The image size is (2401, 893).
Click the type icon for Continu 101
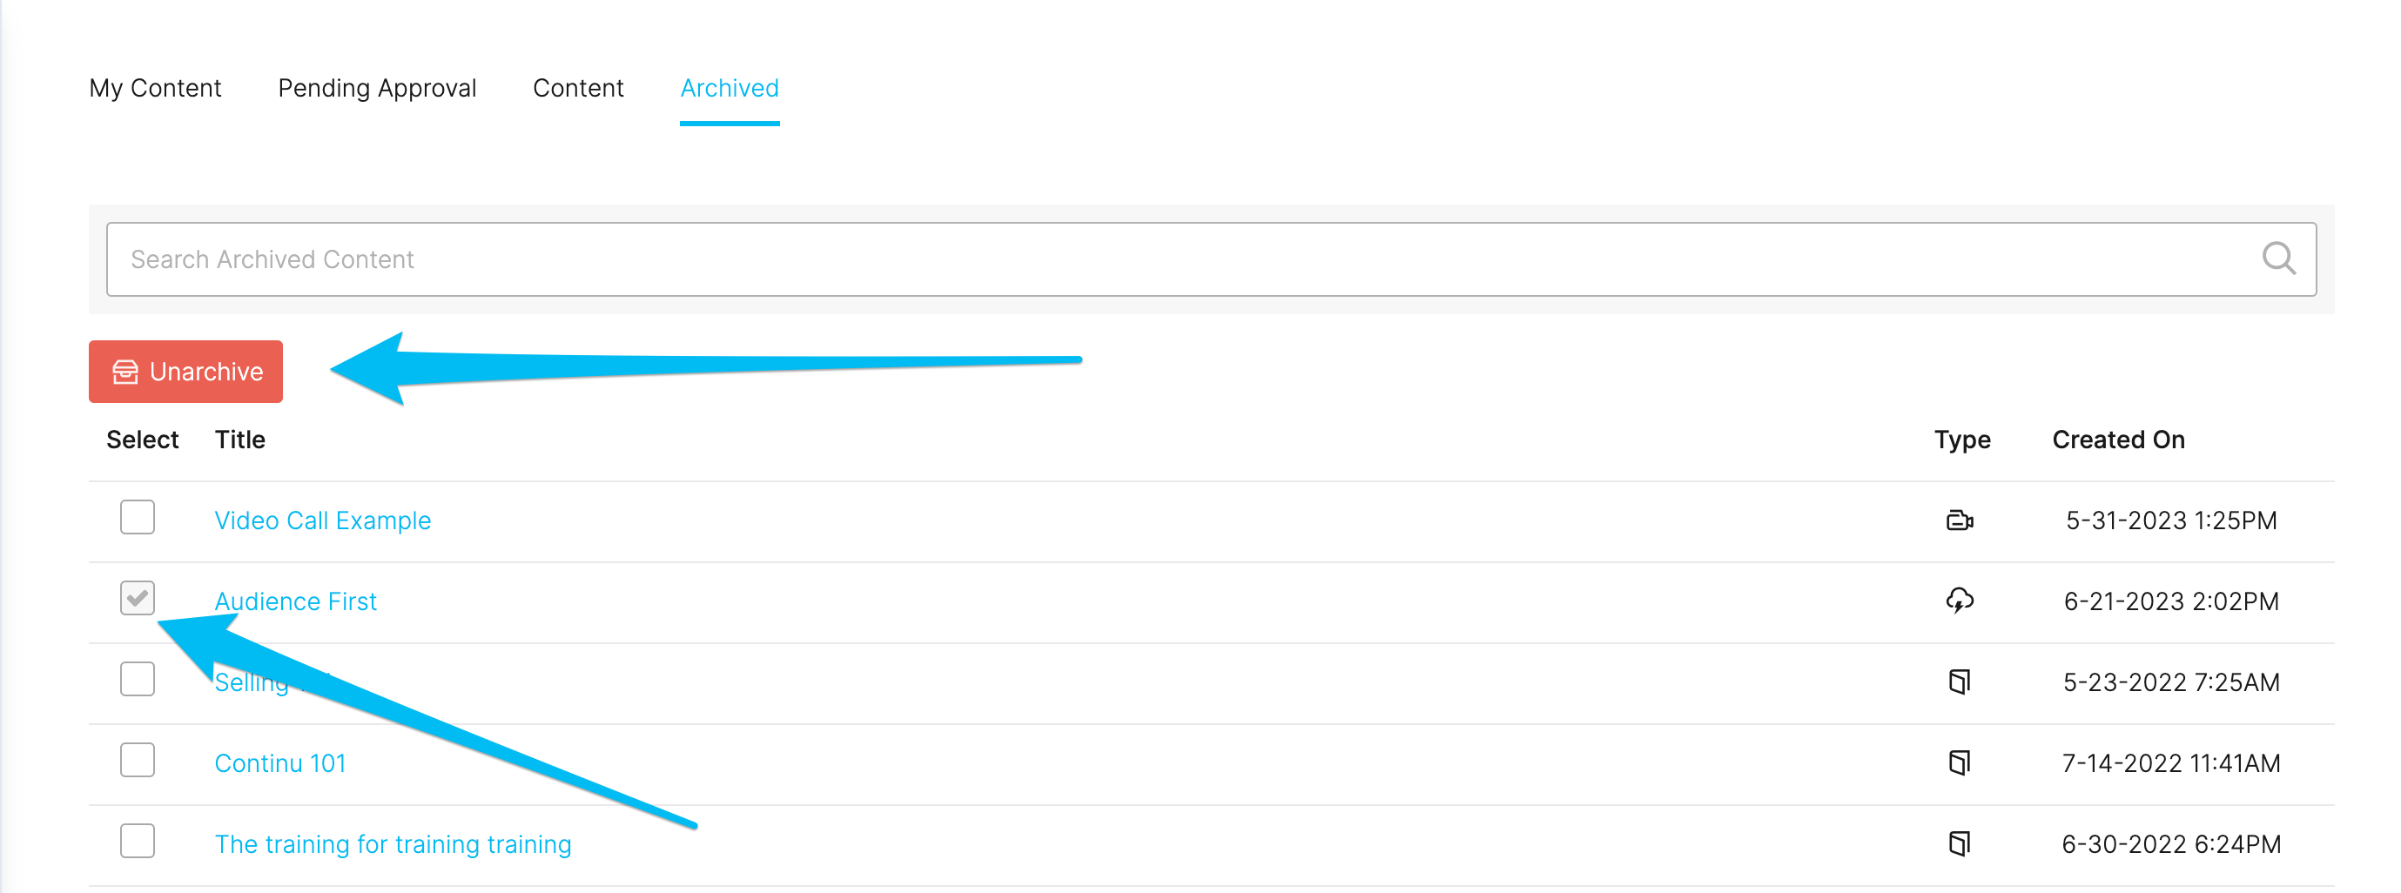click(1960, 762)
